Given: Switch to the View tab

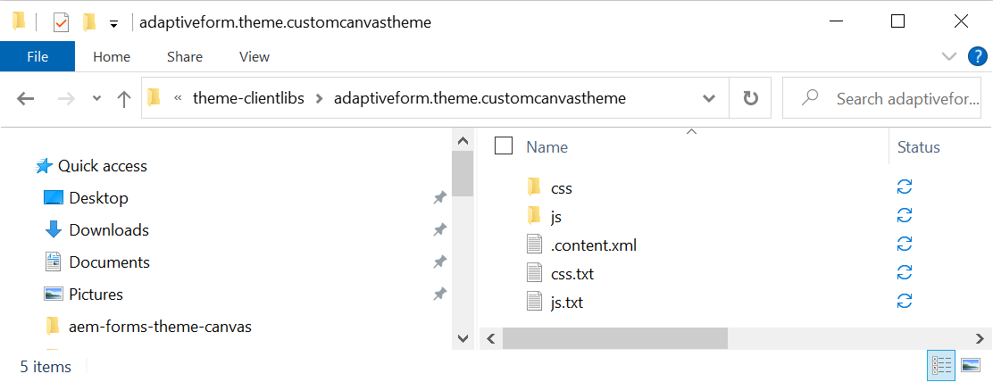Looking at the screenshot, I should pyautogui.click(x=254, y=56).
